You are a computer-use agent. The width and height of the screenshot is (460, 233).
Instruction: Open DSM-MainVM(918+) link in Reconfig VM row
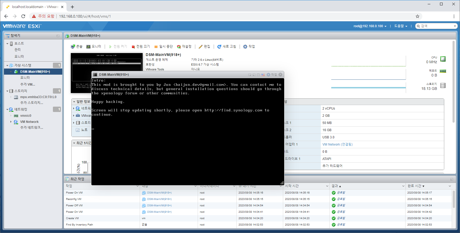coord(159,199)
